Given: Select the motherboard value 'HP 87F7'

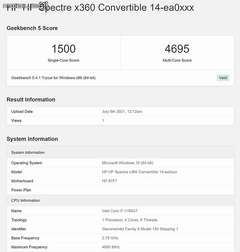Looking at the screenshot, I should 109,181.
